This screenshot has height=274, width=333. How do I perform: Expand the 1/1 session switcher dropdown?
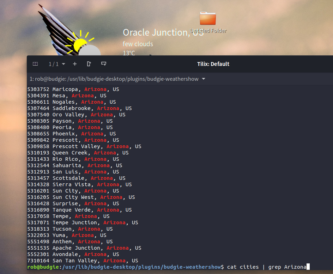[x=57, y=64]
